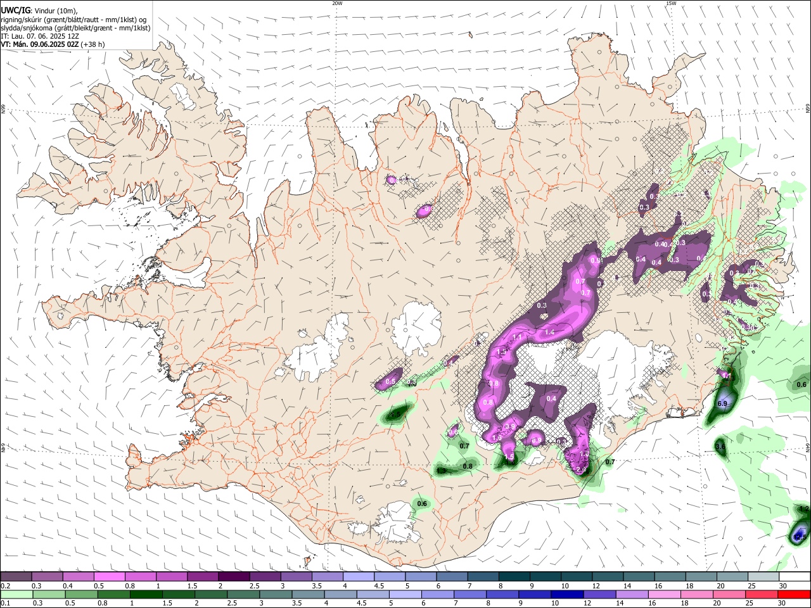The width and height of the screenshot is (811, 608).
Task: Click the 1.2 value near the map's right edge
Action: coord(804,509)
